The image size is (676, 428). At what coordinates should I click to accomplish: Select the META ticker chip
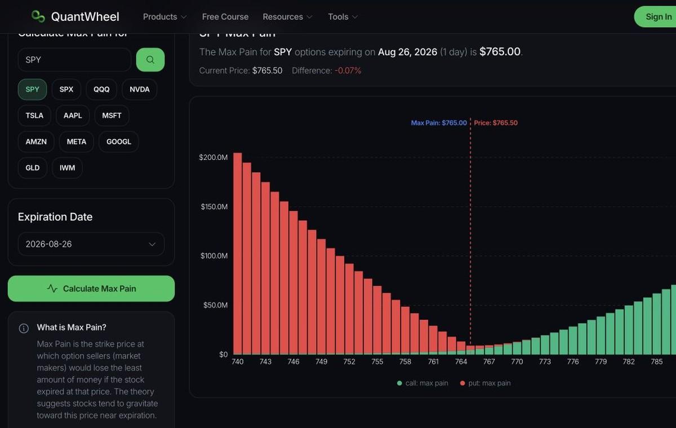point(77,141)
